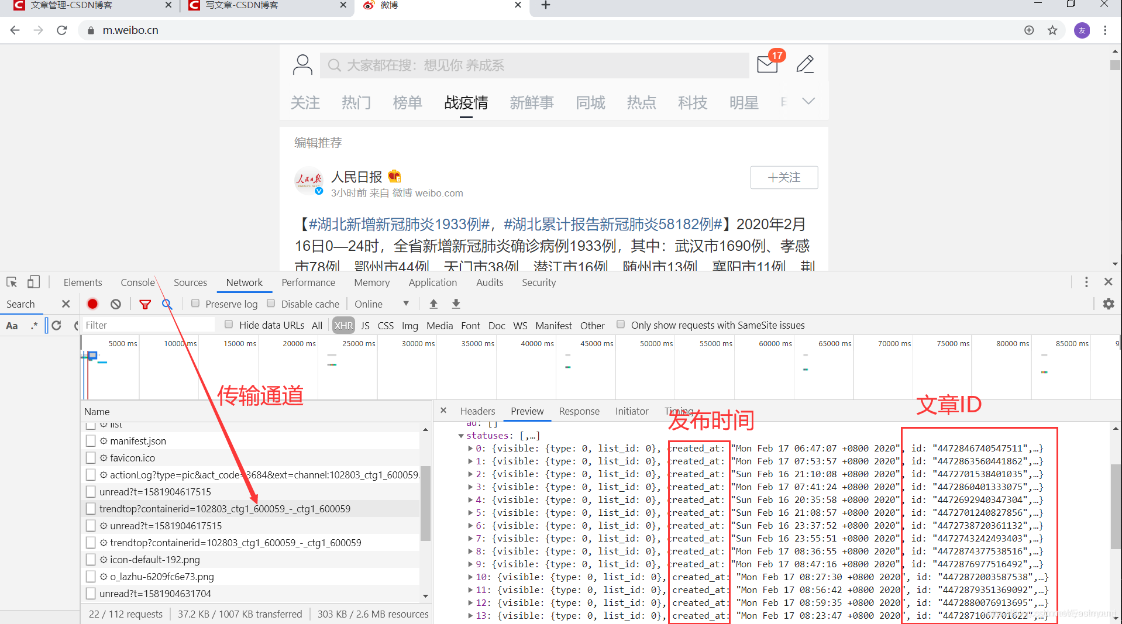Show the Response tab
This screenshot has height=624, width=1122.
[x=579, y=411]
